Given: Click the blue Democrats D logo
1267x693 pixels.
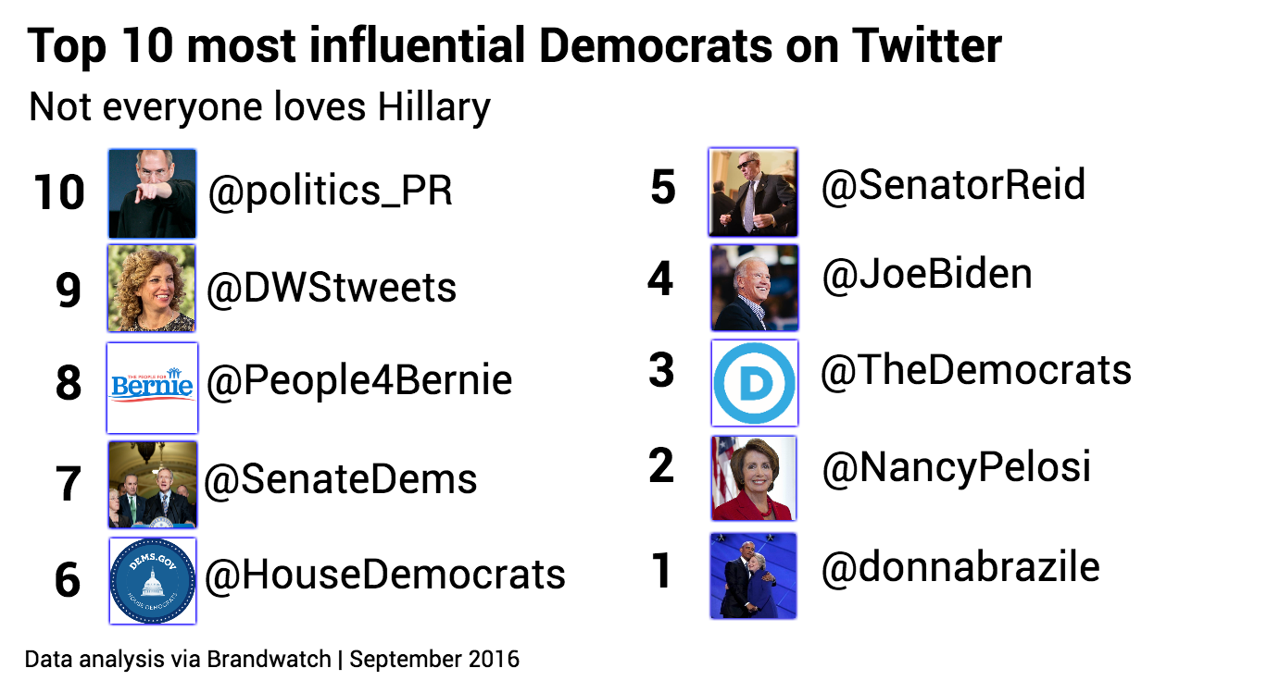Looking at the screenshot, I should point(754,383).
